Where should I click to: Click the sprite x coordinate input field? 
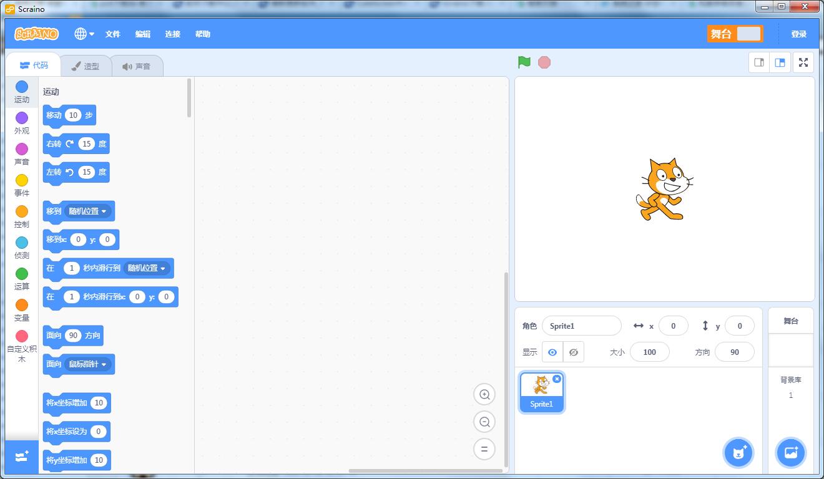(x=674, y=326)
